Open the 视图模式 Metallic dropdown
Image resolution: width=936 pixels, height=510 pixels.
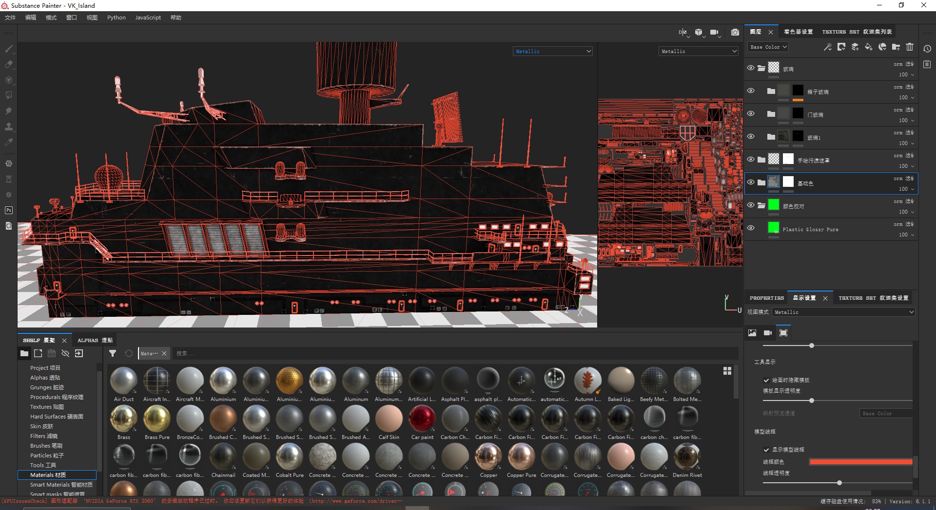843,312
